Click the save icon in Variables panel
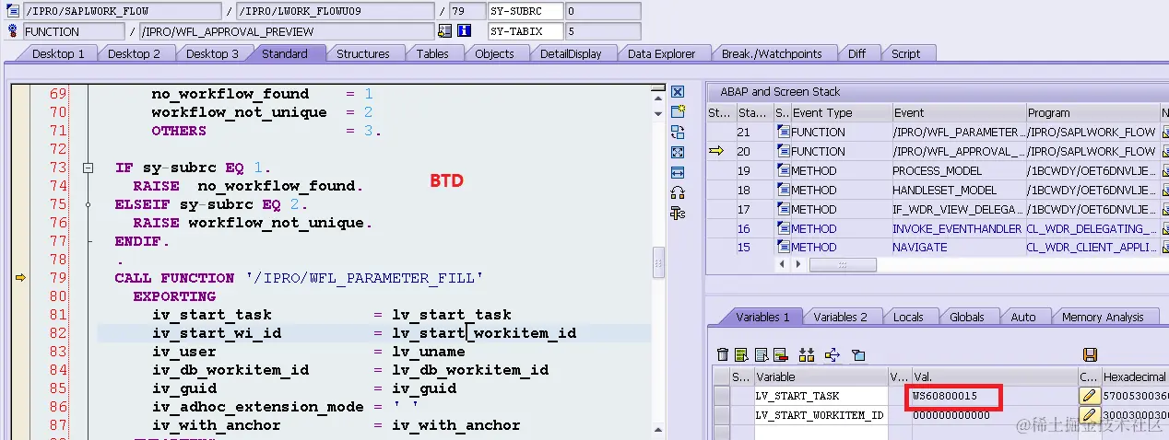This screenshot has height=440, width=1169. click(x=1090, y=354)
